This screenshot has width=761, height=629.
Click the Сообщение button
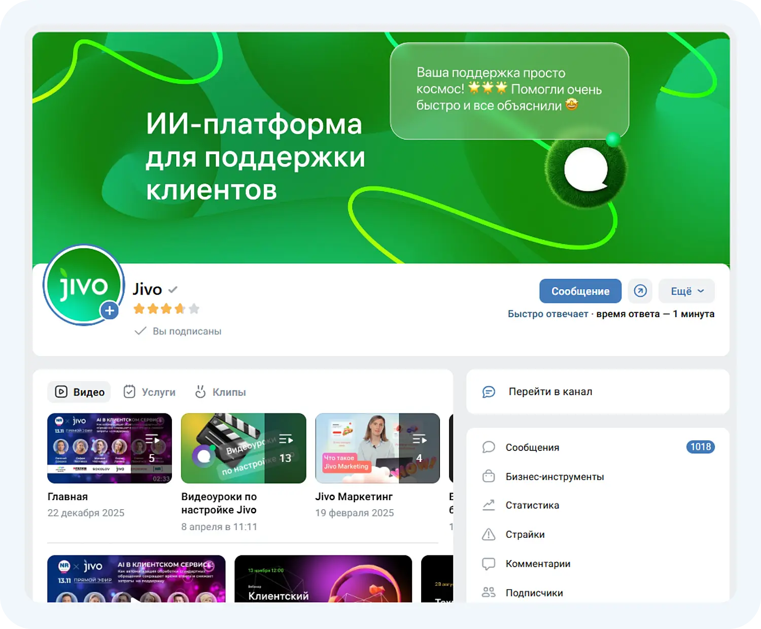click(x=580, y=291)
